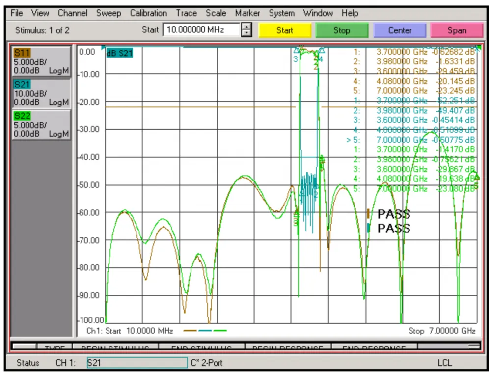Select marker 3 triangle on the trace
The height and width of the screenshot is (375, 491).
point(296,51)
